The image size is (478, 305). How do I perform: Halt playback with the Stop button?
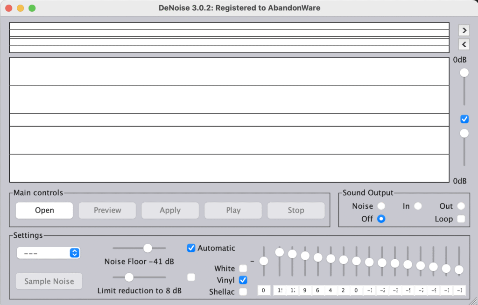click(x=296, y=211)
